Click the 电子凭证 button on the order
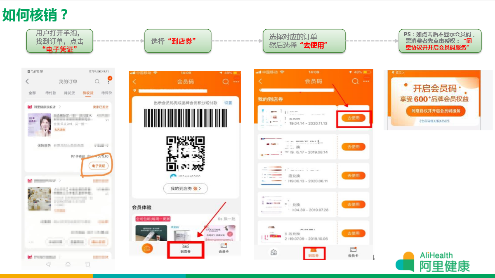This screenshot has height=278, width=495. click(99, 166)
